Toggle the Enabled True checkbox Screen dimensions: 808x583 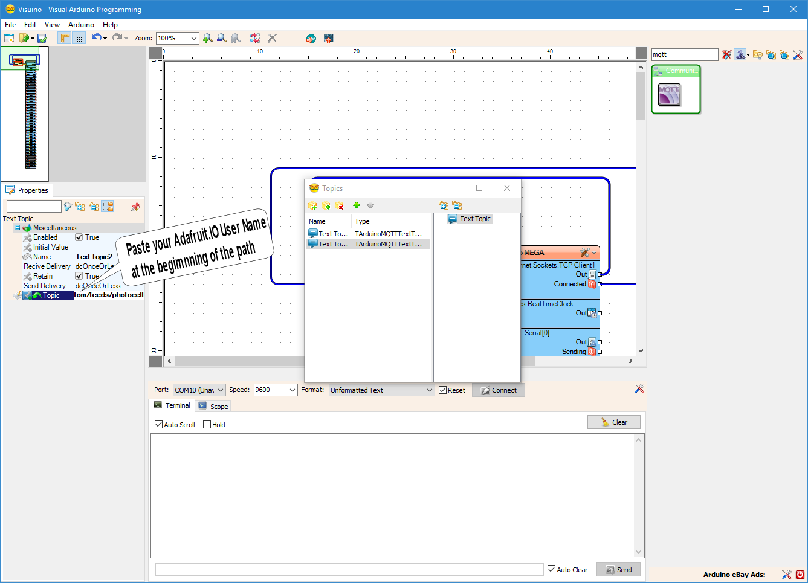coord(79,237)
